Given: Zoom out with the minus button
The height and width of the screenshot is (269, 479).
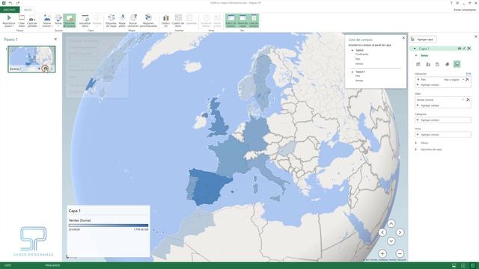Looking at the screenshot, I should tap(400, 253).
